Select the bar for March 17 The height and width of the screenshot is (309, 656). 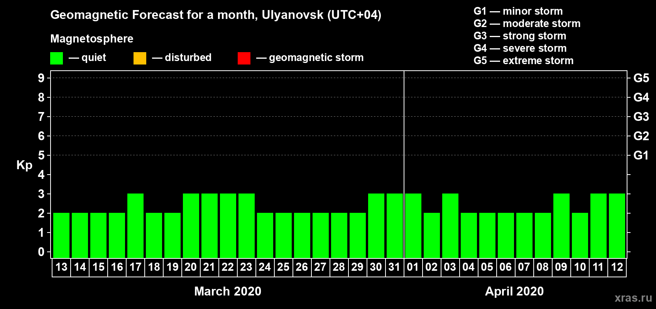(x=135, y=226)
